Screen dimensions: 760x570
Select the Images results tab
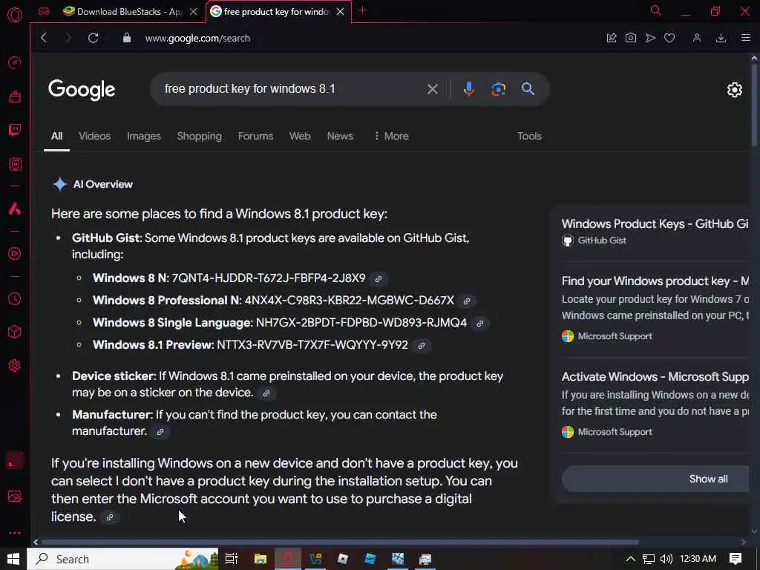(x=143, y=137)
